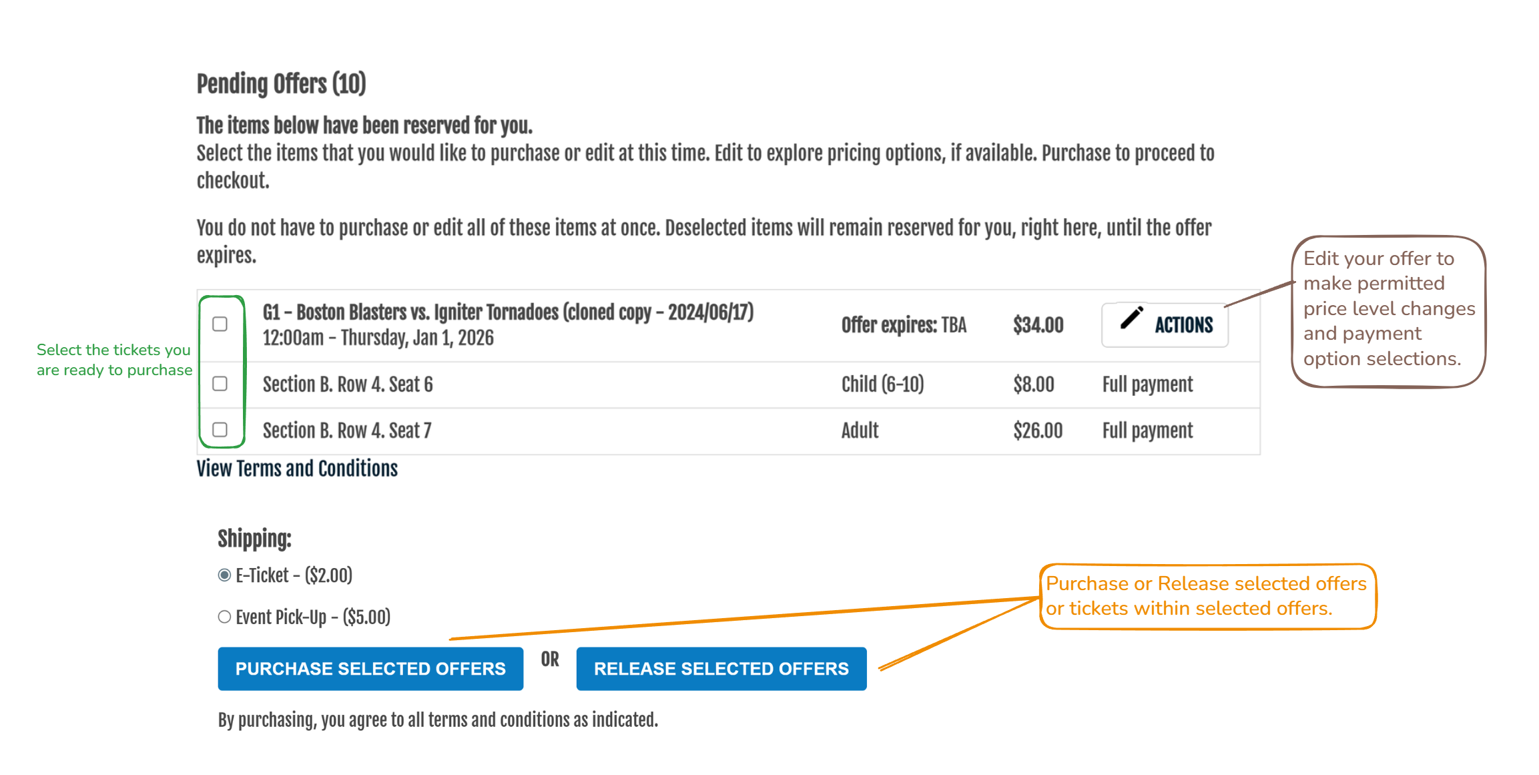Choose the E-Ticket shipping radio option
Screen dimensions: 1539x775
click(x=225, y=575)
